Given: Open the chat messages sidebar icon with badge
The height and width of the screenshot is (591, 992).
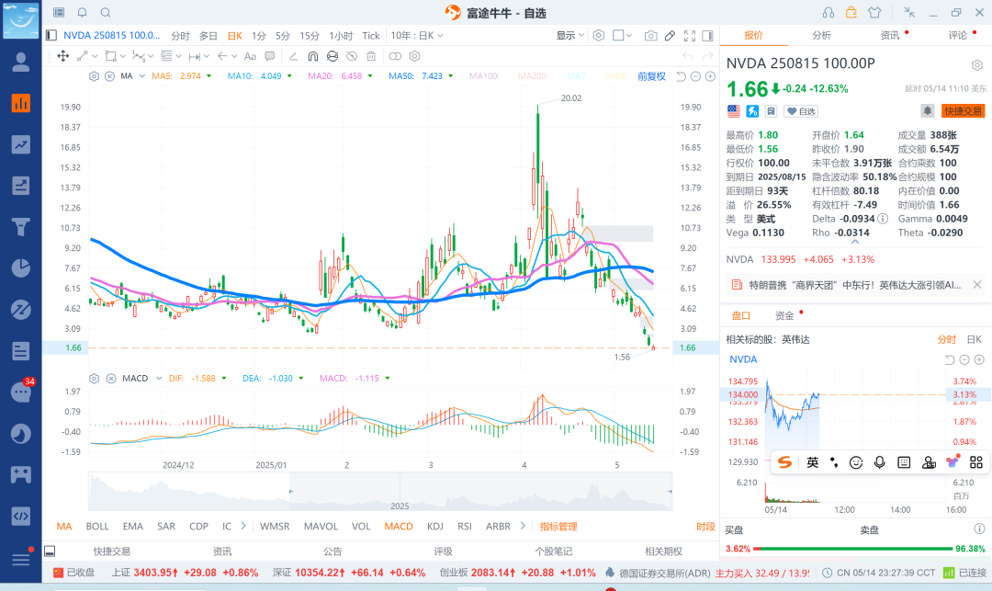Looking at the screenshot, I should (21, 392).
